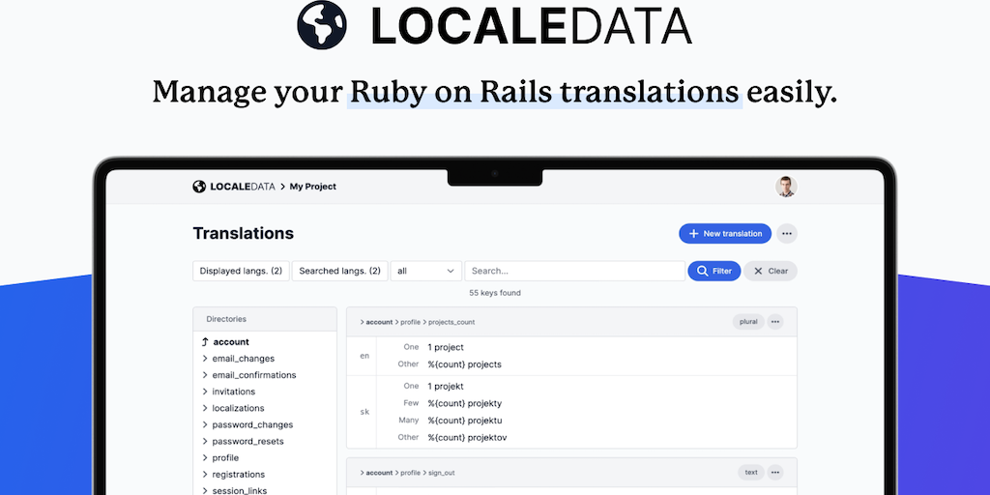Expand the email_confirmations directory

click(x=248, y=375)
